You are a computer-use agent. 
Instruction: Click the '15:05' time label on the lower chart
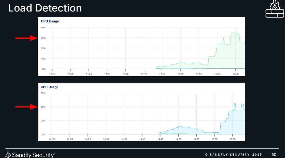232,139
